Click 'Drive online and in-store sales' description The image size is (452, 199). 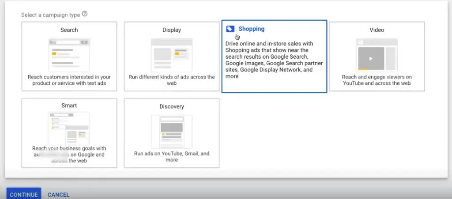point(274,60)
